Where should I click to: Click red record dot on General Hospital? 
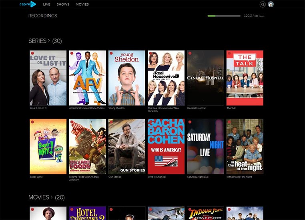tap(190, 53)
